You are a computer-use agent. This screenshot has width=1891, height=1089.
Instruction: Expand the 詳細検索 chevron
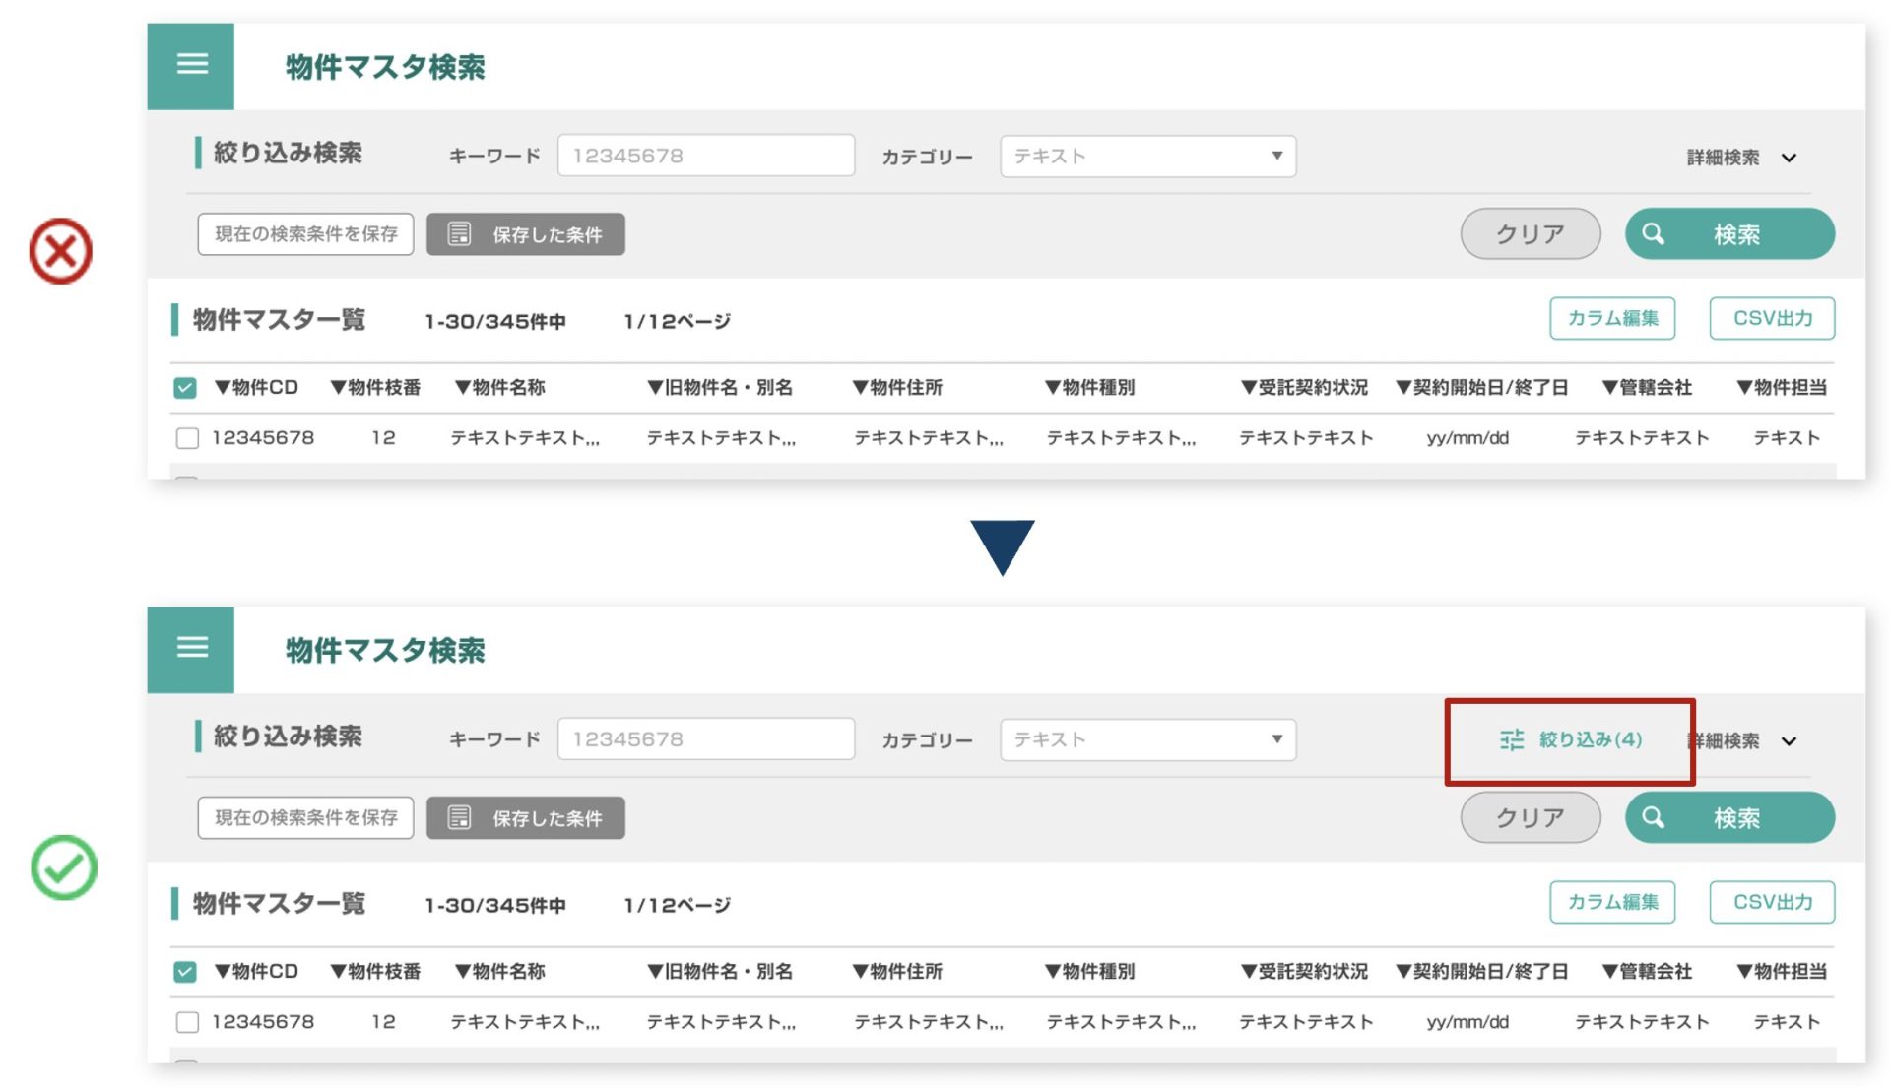[x=1790, y=158]
